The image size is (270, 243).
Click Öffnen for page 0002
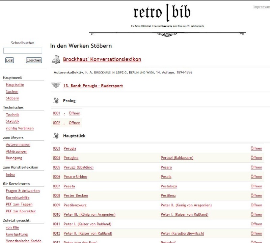74,123
